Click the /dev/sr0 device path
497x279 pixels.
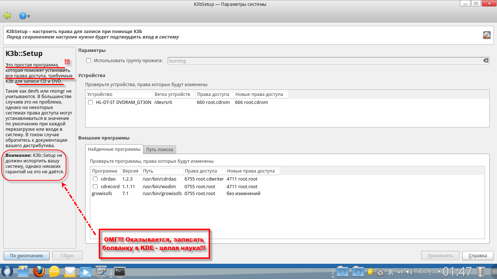click(x=163, y=102)
